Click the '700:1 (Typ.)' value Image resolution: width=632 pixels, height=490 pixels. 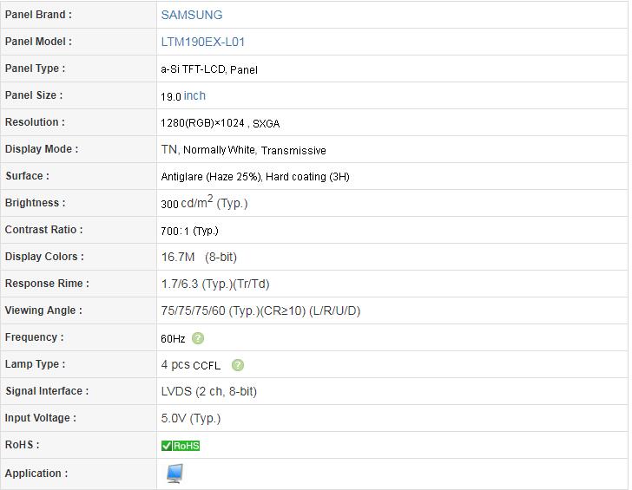(x=189, y=231)
